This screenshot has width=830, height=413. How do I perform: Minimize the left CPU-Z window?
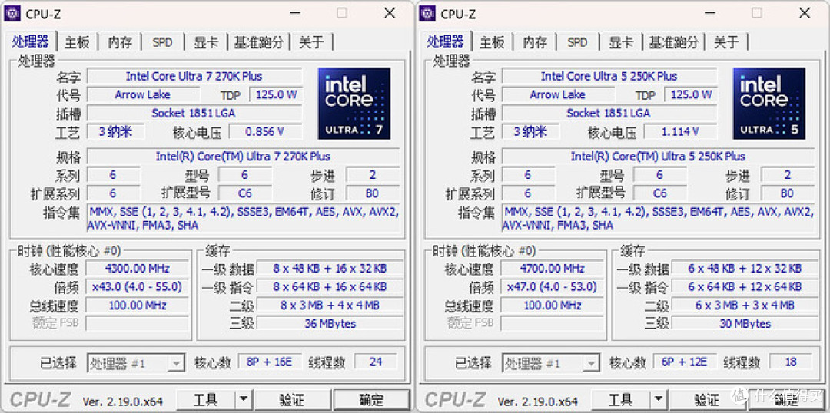[294, 13]
